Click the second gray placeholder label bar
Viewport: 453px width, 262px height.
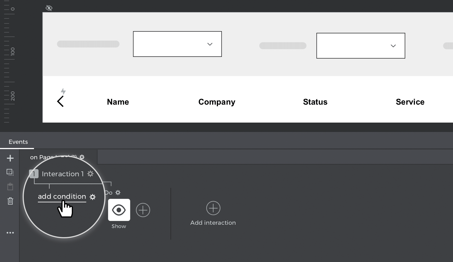point(283,46)
